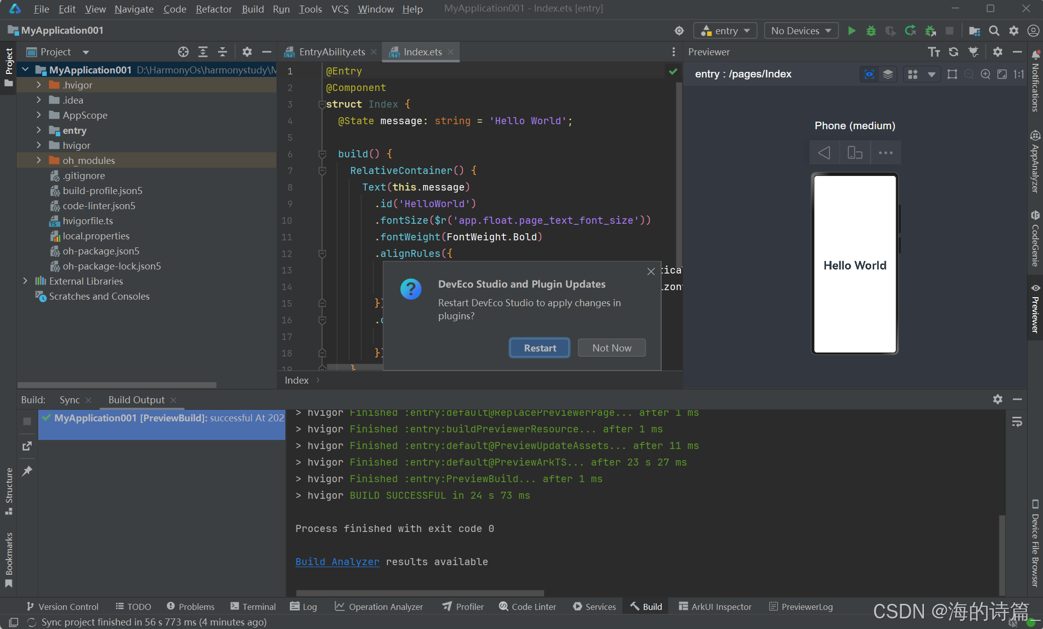Open Search Everywhere magnifier icon
Viewport: 1043px width, 629px height.
(x=994, y=31)
